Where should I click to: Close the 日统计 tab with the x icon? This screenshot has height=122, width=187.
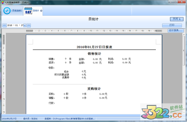(x=41, y=11)
